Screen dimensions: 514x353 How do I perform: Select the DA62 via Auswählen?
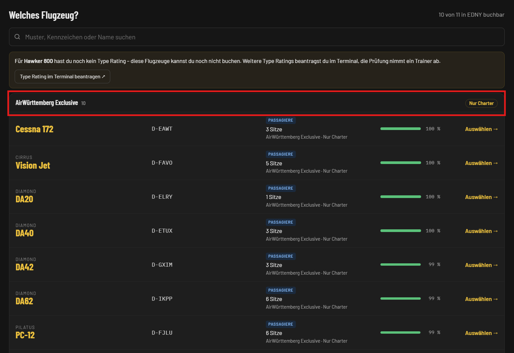(481, 299)
